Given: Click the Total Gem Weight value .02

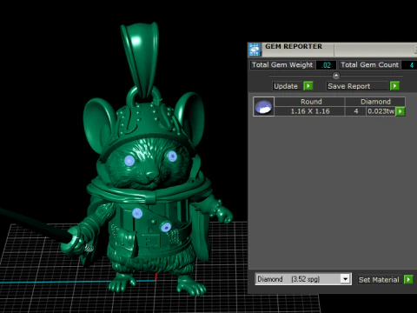Looking at the screenshot, I should coord(326,65).
